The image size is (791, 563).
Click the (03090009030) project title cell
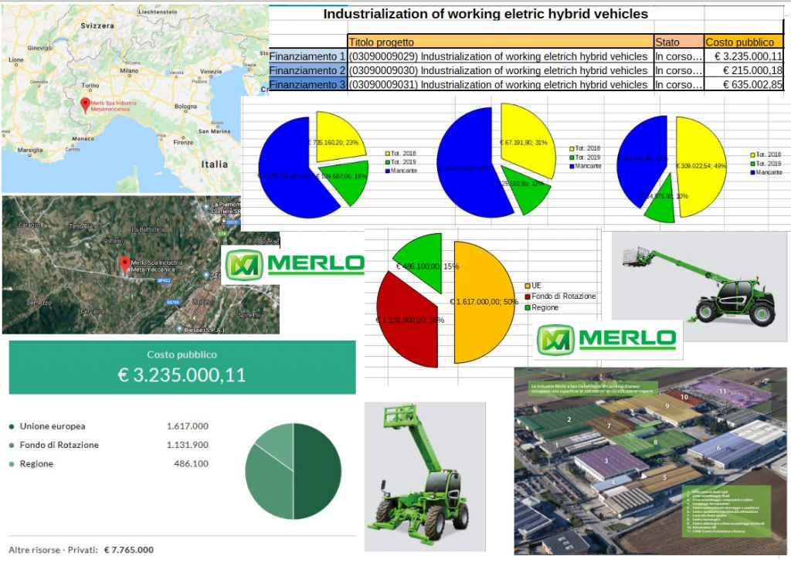click(501, 70)
